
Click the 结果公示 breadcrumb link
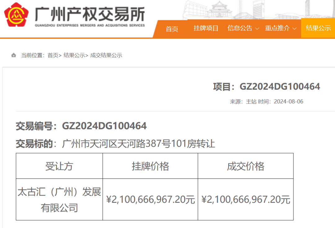point(74,55)
